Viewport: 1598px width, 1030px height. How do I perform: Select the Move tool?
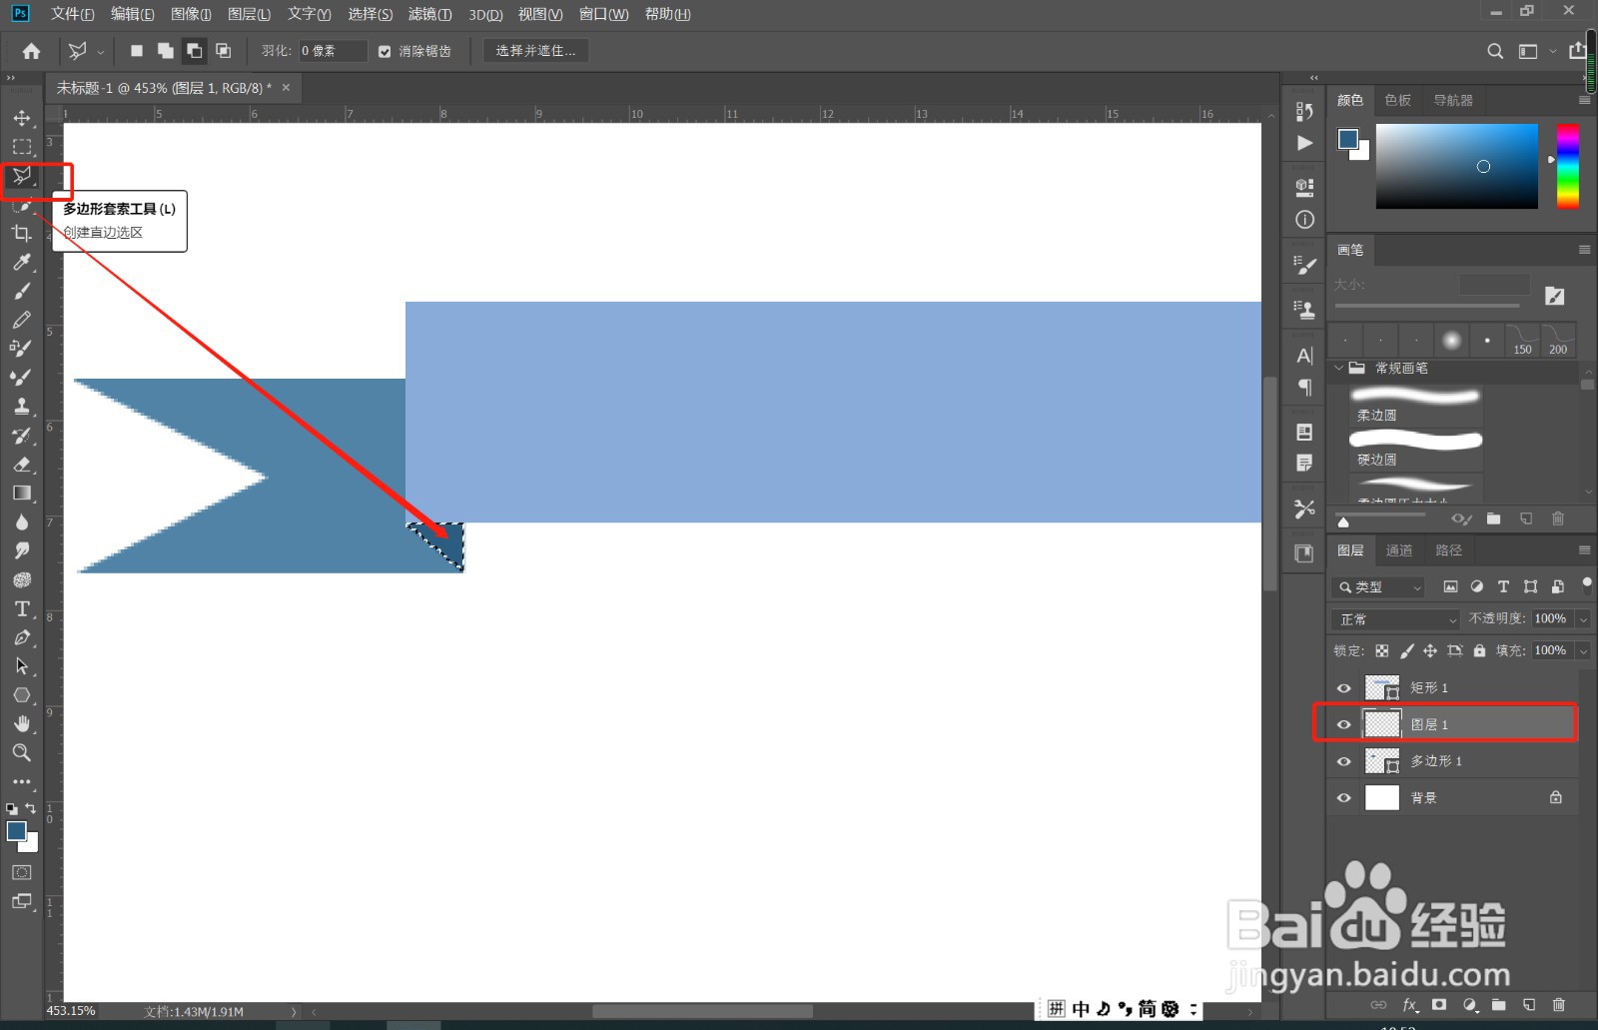pos(22,118)
